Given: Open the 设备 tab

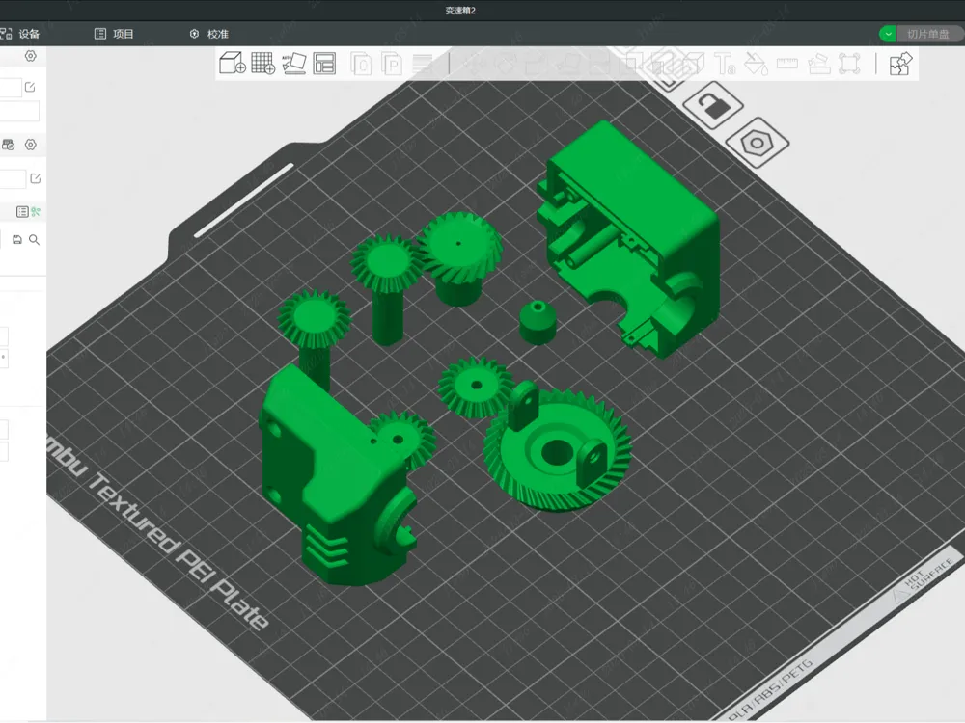Looking at the screenshot, I should click(20, 34).
